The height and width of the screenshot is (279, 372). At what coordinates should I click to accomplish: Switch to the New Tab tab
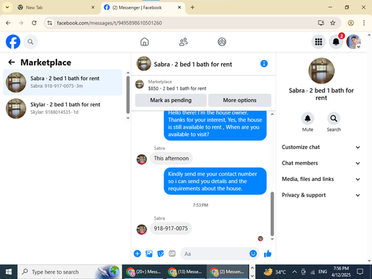coord(57,7)
